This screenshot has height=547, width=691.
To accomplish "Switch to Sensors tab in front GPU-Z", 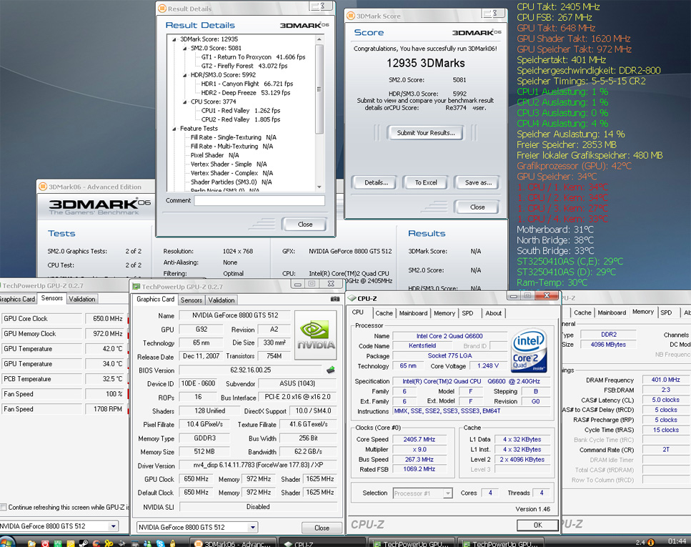I will coord(192,300).
